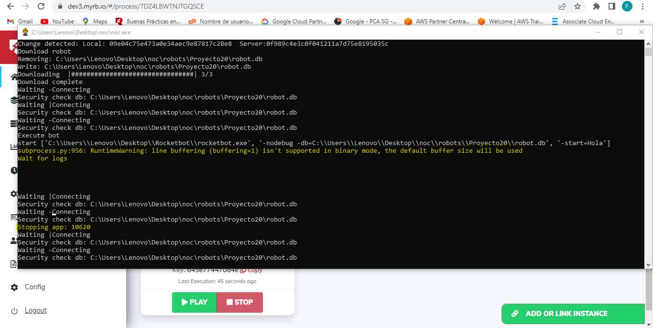Screen dimensions: 653x328
Task: Open the YouTube bookmark
Action: 57,21
